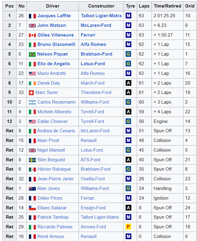Image resolution: width=197 pixels, height=241 pixels.
Task: Open the ATS-Ford constructor link
Action: 90,160
